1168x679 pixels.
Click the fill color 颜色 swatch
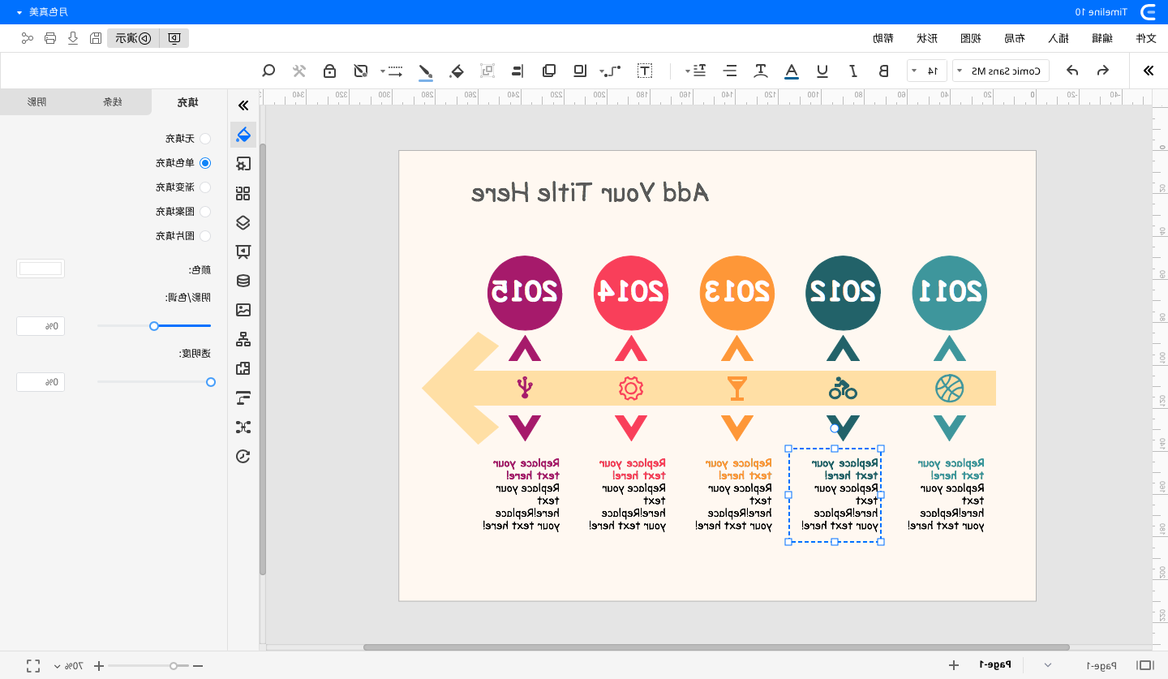(x=41, y=269)
